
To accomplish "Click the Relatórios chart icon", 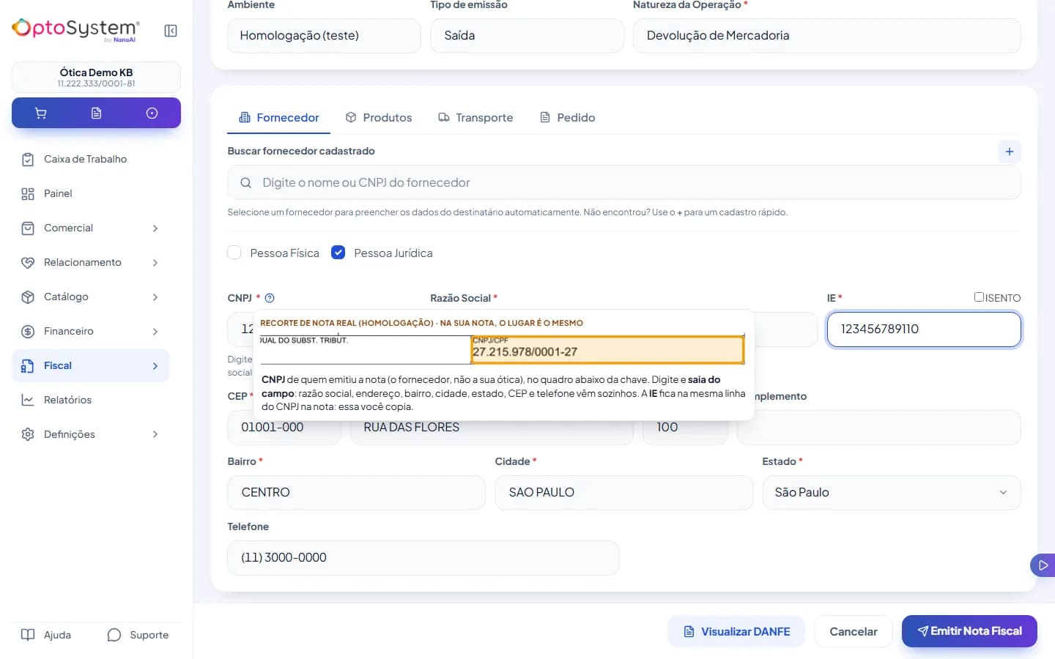I will pos(28,401).
